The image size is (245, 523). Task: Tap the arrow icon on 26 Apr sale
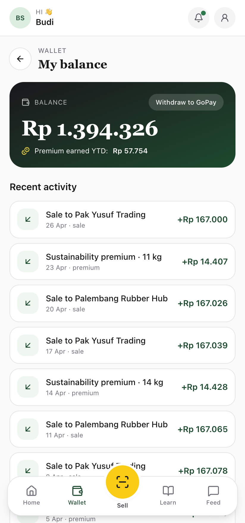click(x=28, y=219)
